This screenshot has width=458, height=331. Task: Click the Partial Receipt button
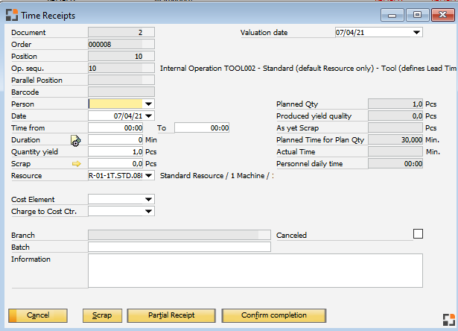click(171, 315)
